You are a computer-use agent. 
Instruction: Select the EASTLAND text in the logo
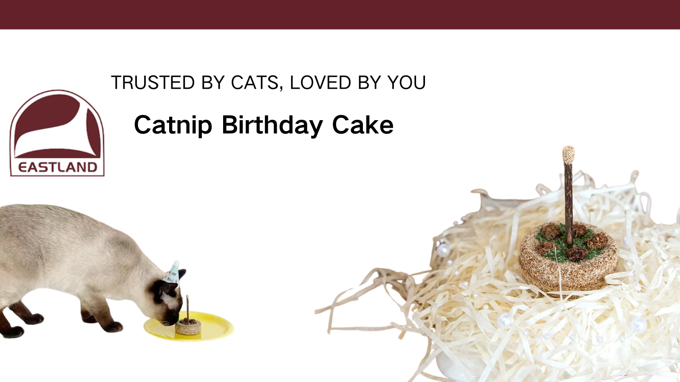point(58,167)
